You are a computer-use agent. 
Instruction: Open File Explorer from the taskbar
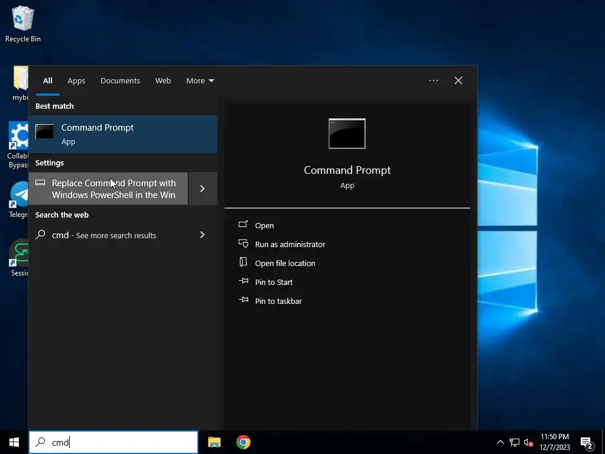tap(214, 442)
